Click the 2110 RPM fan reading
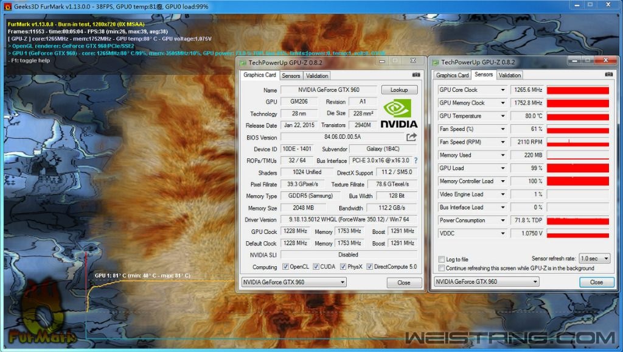Image resolution: width=623 pixels, height=352 pixels. (527, 142)
